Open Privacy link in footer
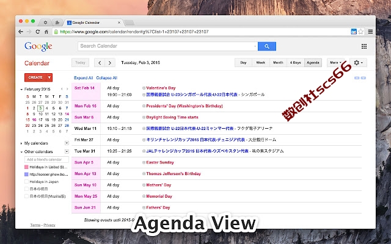 pyautogui.click(x=49, y=225)
